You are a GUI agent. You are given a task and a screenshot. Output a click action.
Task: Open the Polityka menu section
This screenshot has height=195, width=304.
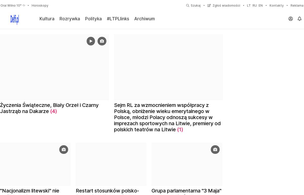click(x=93, y=19)
